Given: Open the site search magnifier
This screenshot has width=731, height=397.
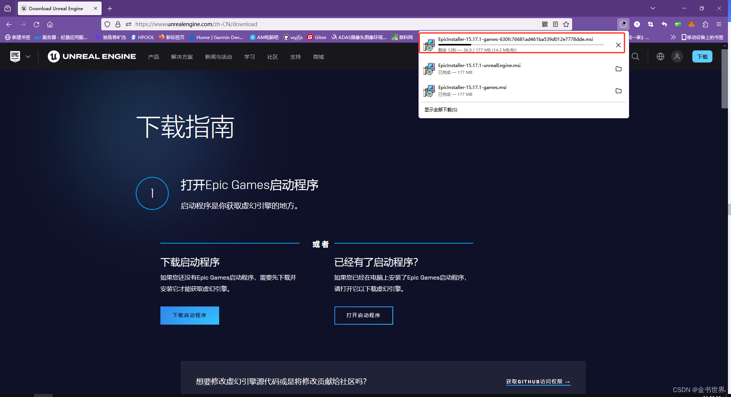Looking at the screenshot, I should pos(635,56).
